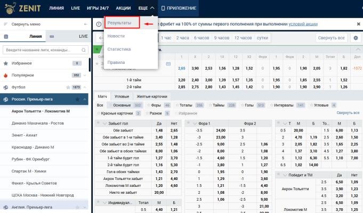The height and width of the screenshot is (213, 363).
Task: Select Таймы market filter
Action: click(x=222, y=105)
